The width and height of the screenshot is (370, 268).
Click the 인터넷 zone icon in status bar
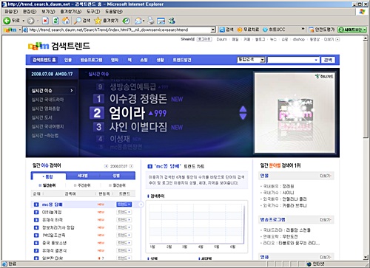[x=309, y=264]
